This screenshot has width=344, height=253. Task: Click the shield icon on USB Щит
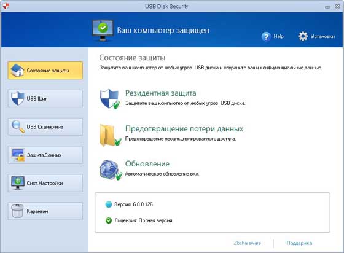pos(18,98)
